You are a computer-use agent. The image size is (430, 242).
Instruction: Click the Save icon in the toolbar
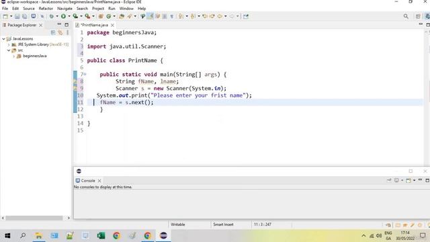17,16
